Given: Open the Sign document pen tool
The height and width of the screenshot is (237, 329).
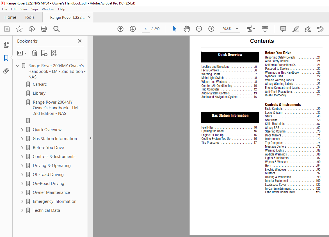Looking at the screenshot, I should coord(308,29).
